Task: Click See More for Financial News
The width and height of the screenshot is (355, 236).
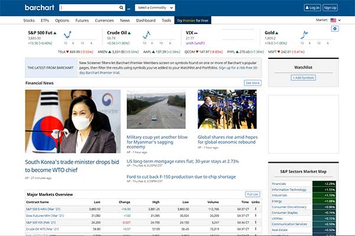Action: tap(253, 83)
